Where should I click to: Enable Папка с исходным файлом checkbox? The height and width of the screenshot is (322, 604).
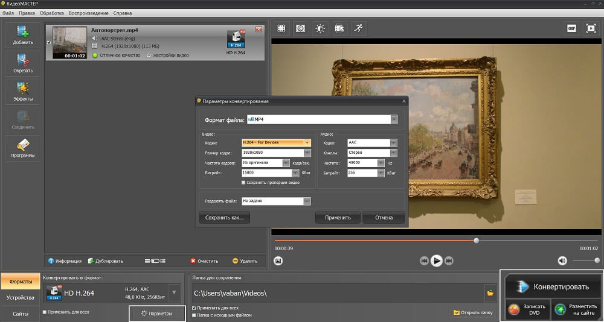(x=194, y=315)
